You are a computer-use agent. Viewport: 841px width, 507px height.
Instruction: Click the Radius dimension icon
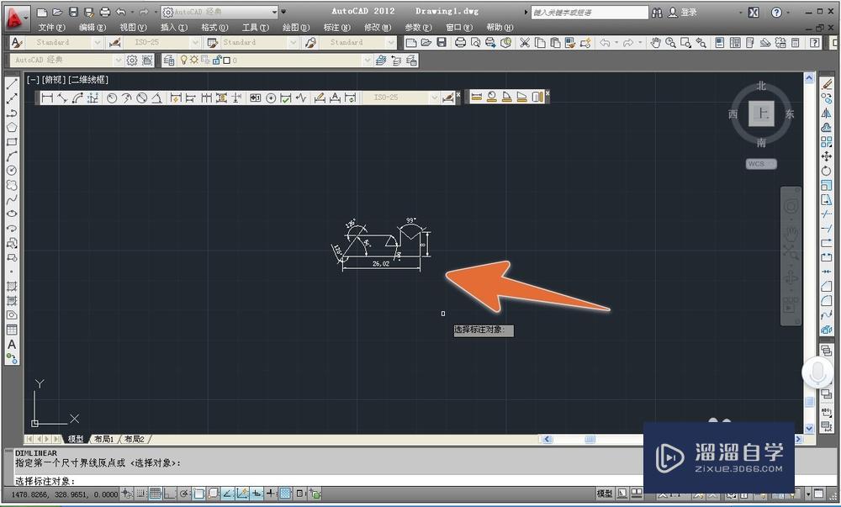112,98
